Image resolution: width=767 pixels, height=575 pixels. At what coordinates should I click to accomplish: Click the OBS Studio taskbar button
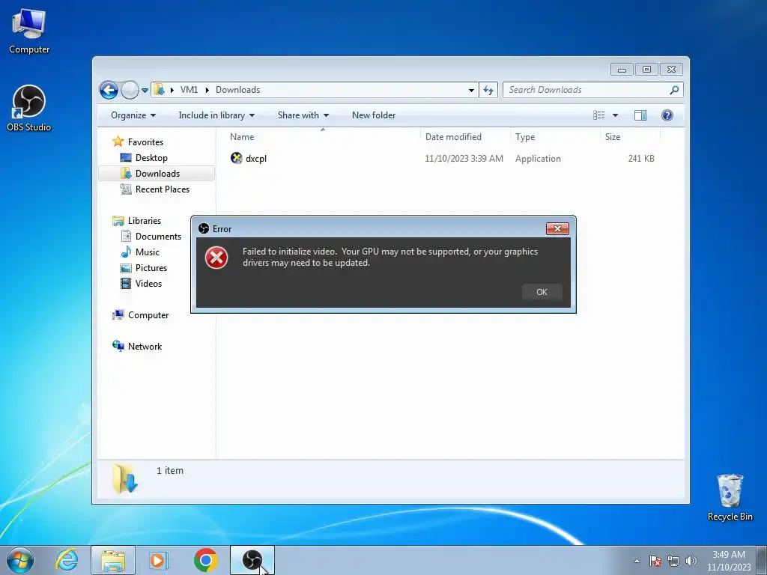pyautogui.click(x=252, y=560)
